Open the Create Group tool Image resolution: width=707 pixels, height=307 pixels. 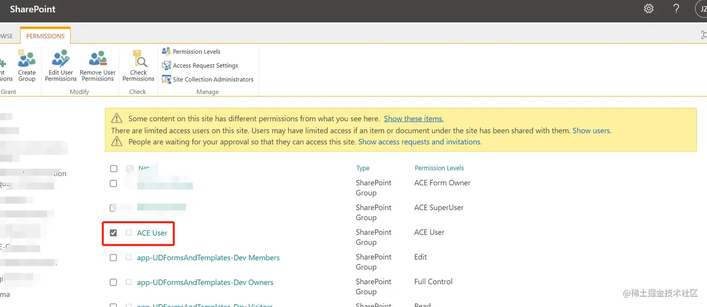click(x=27, y=66)
